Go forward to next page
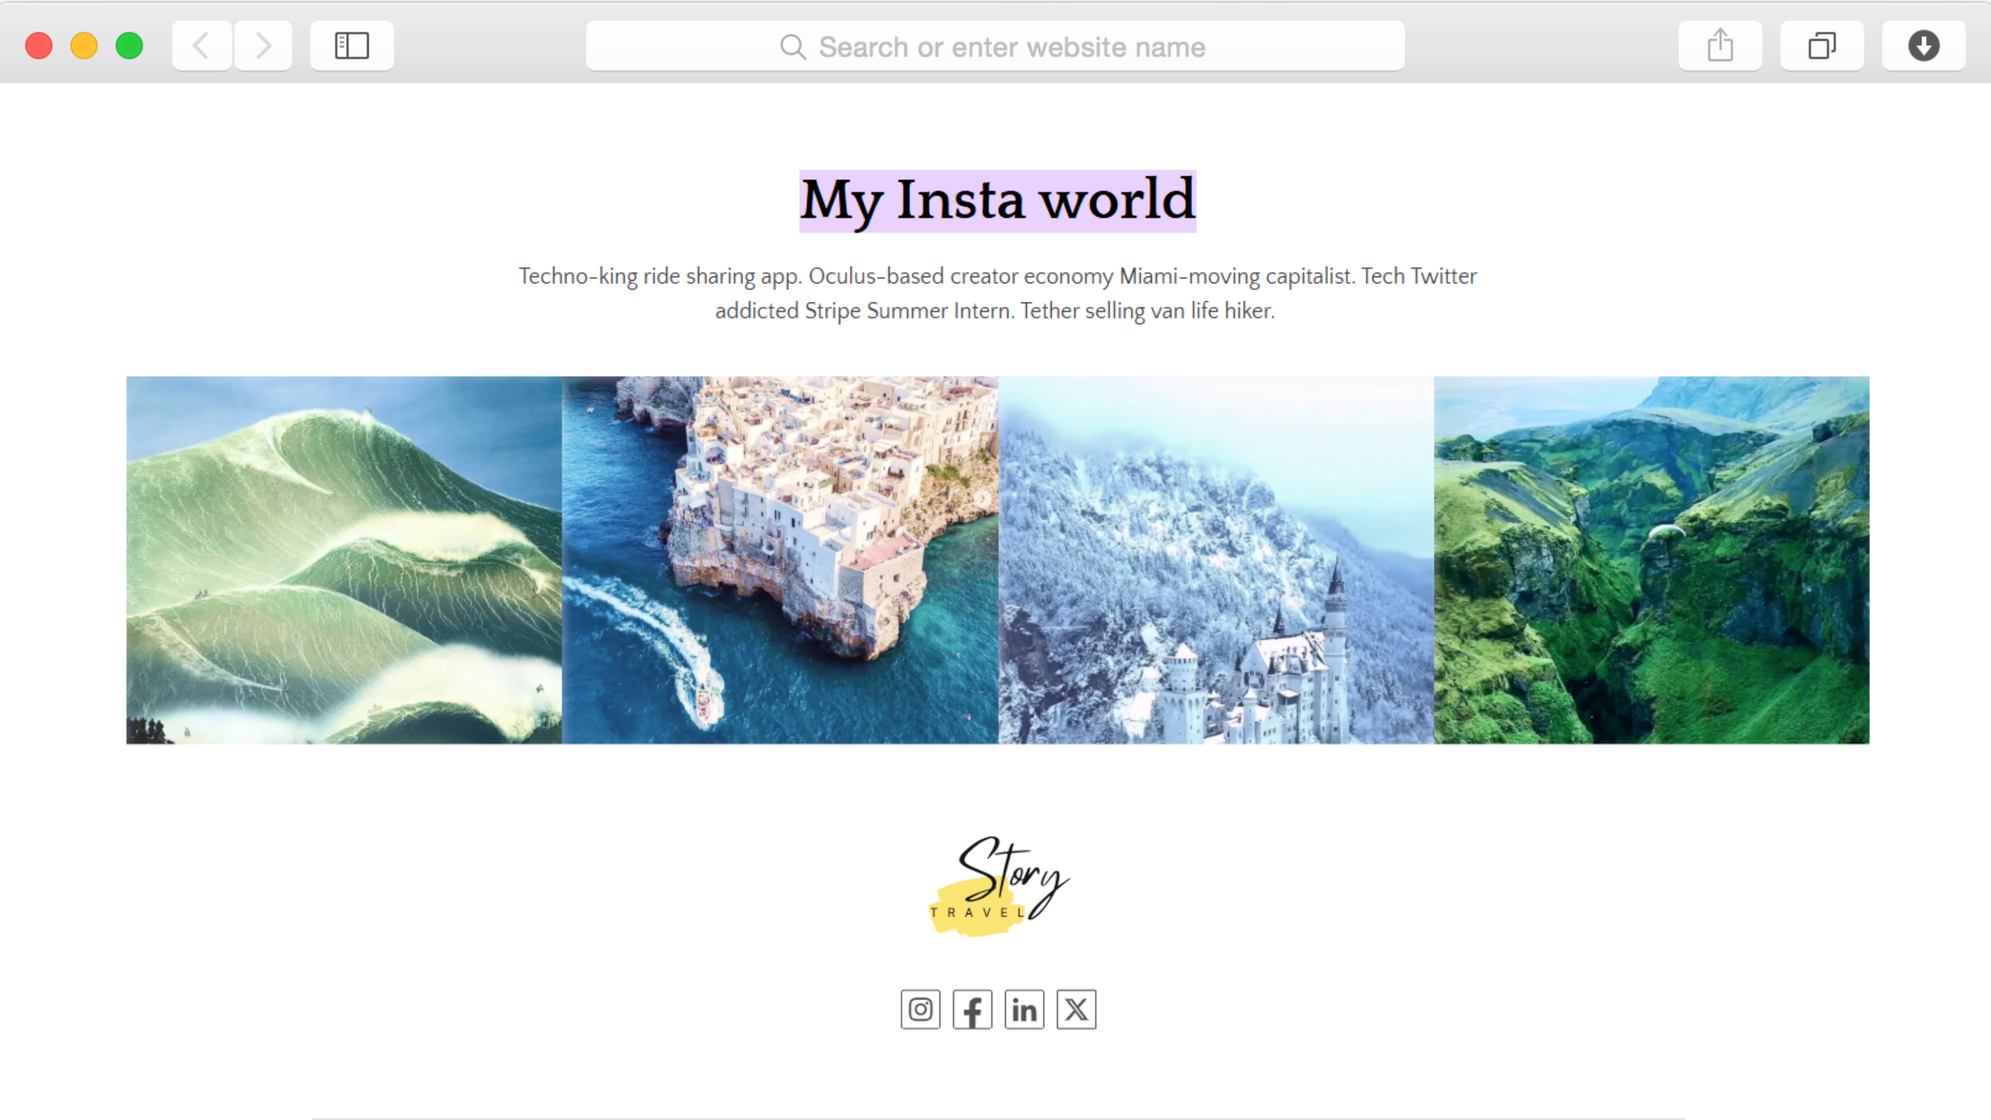Image resolution: width=1991 pixels, height=1120 pixels. click(x=263, y=46)
